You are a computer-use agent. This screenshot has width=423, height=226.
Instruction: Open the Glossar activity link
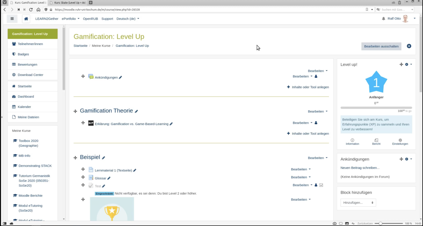click(x=100, y=178)
